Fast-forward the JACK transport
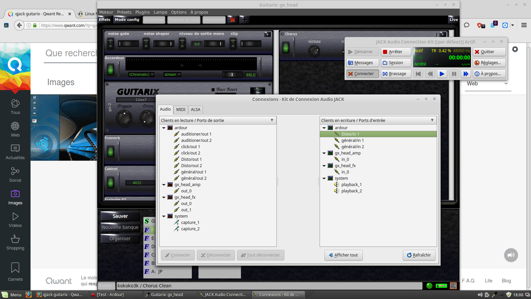 tap(466, 74)
